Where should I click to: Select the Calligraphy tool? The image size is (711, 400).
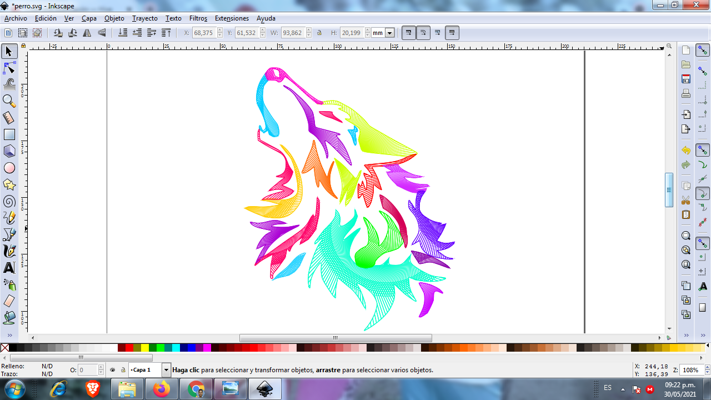[9, 251]
